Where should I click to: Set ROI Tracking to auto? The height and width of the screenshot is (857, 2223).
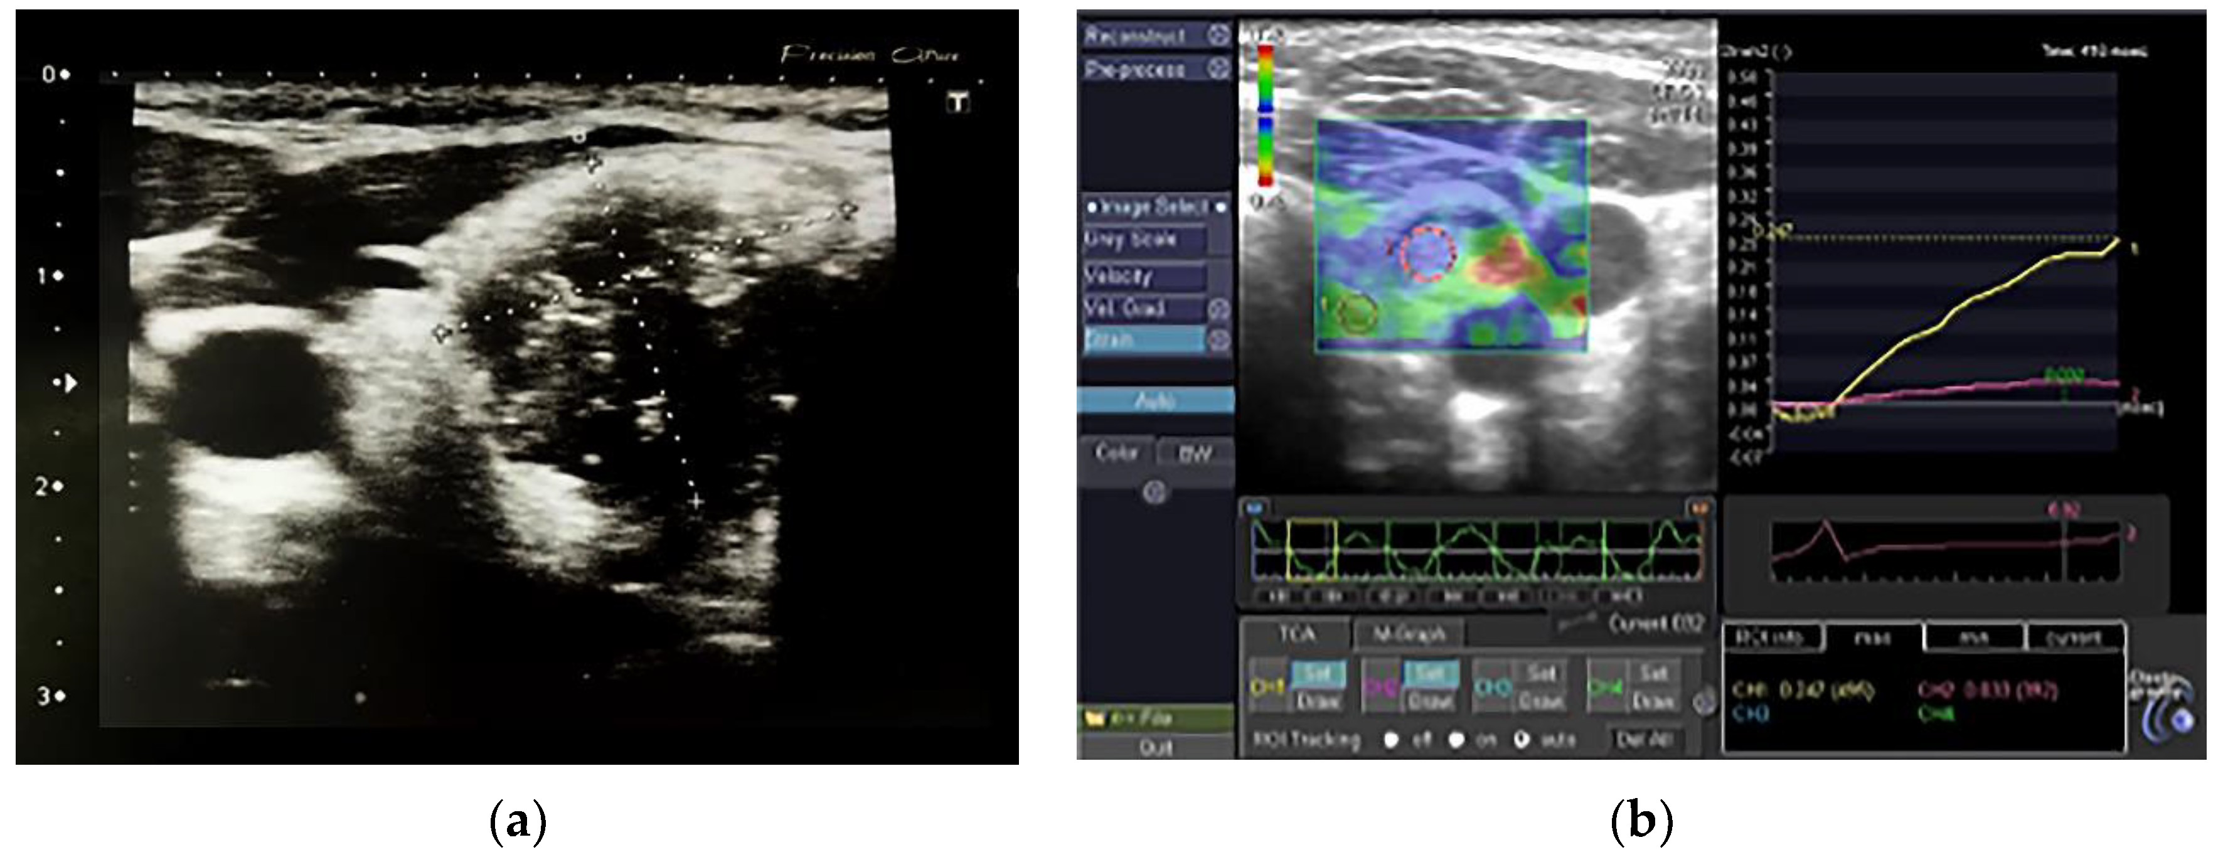(x=1522, y=740)
